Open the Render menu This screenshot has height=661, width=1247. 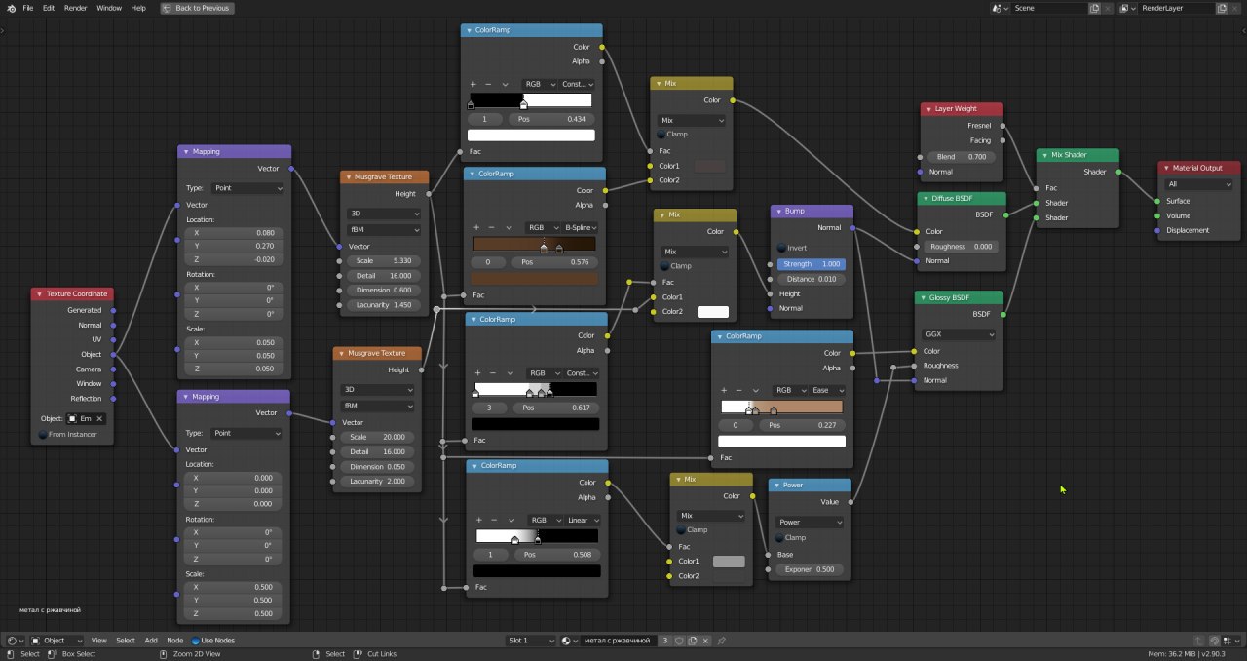76,7
